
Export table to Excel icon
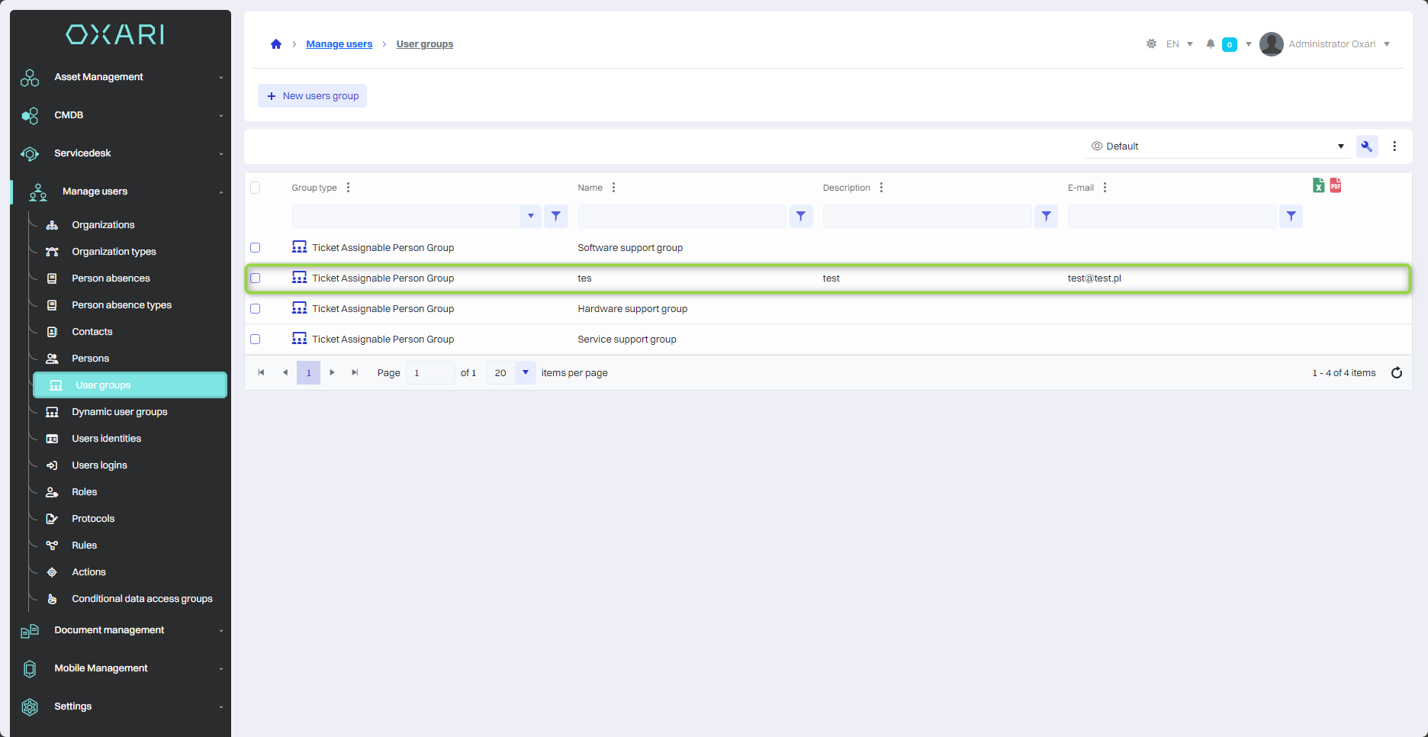tap(1318, 185)
